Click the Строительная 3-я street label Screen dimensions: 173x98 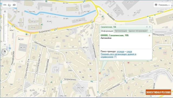[x=38, y=64]
